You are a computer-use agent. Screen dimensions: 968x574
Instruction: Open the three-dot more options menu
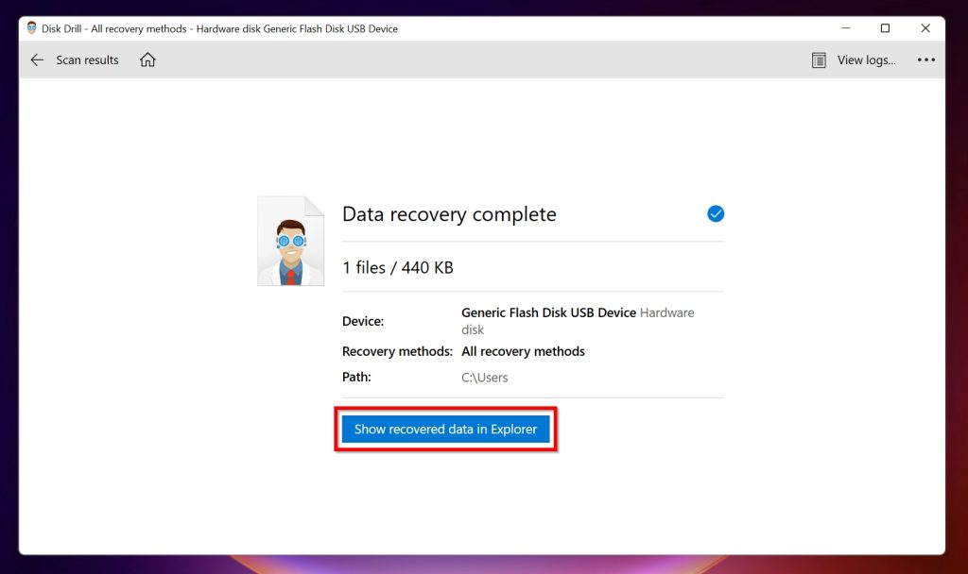click(925, 59)
